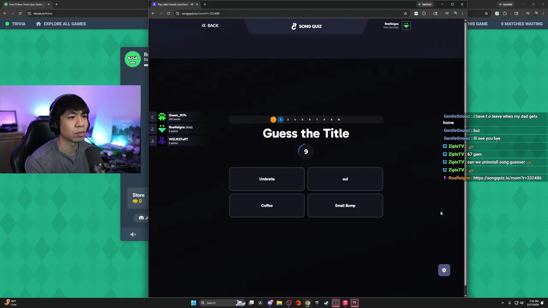Choose the oui answer
Image resolution: width=548 pixels, height=308 pixels.
coord(345,179)
